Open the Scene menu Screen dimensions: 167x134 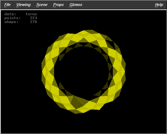coord(42,5)
